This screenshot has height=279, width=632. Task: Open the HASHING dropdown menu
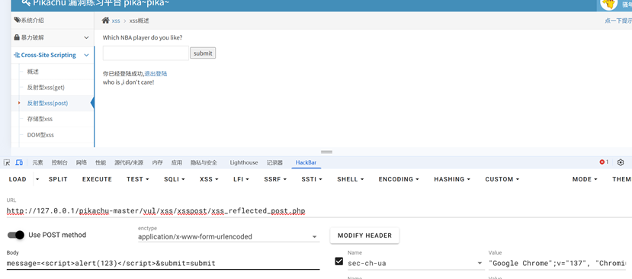coord(452,179)
